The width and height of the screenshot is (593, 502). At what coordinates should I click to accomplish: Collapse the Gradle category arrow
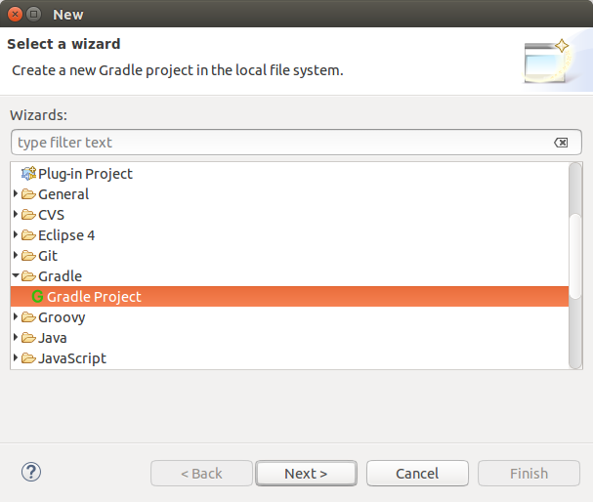(x=16, y=276)
